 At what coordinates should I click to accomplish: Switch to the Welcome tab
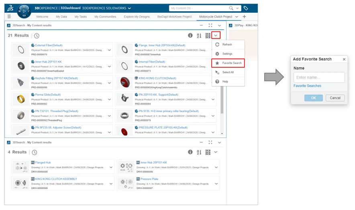42,17
